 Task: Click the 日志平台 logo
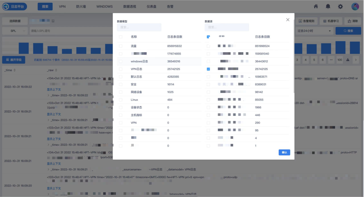coord(14,6)
